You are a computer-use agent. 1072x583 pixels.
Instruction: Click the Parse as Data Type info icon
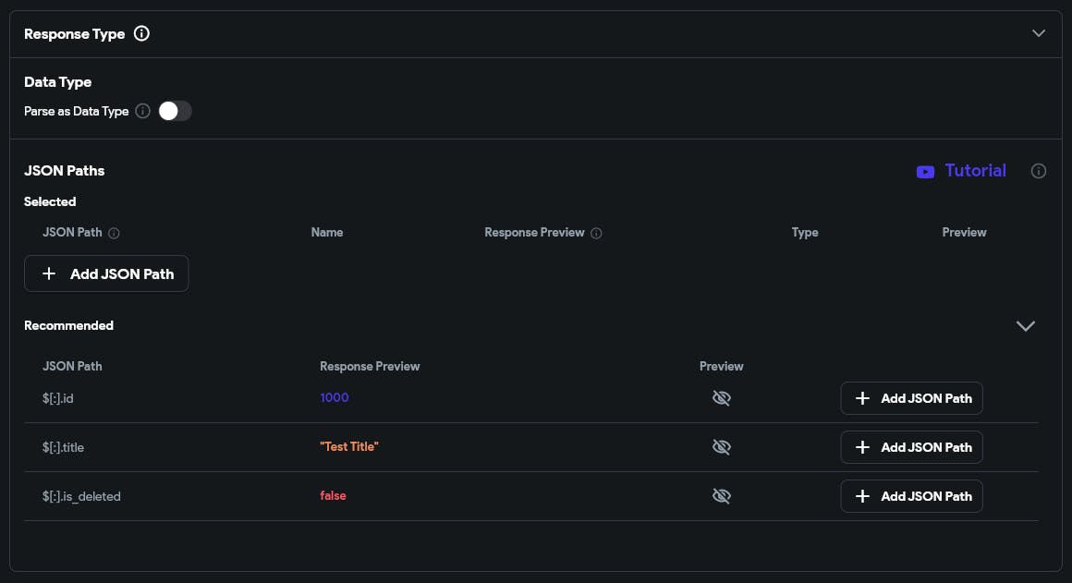coord(142,112)
